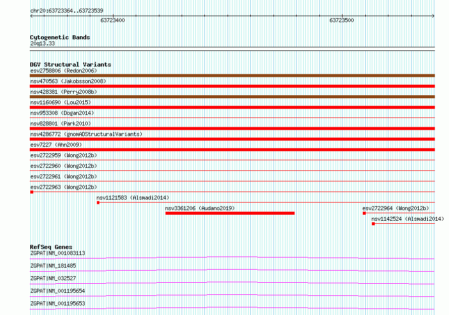The image size is (449, 315).
Task: Select the nsv1121583 (Alsmadi2014) label
Action: tap(133, 198)
